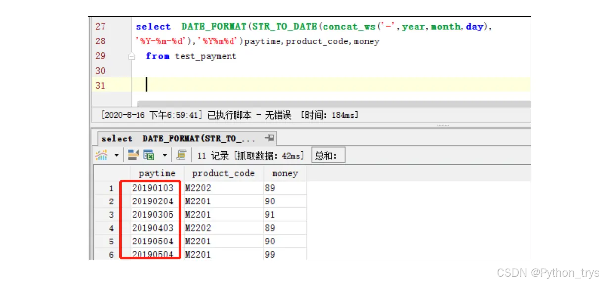Image resolution: width=601 pixels, height=282 pixels.
Task: Click the 总和 sum field
Action: click(x=328, y=156)
